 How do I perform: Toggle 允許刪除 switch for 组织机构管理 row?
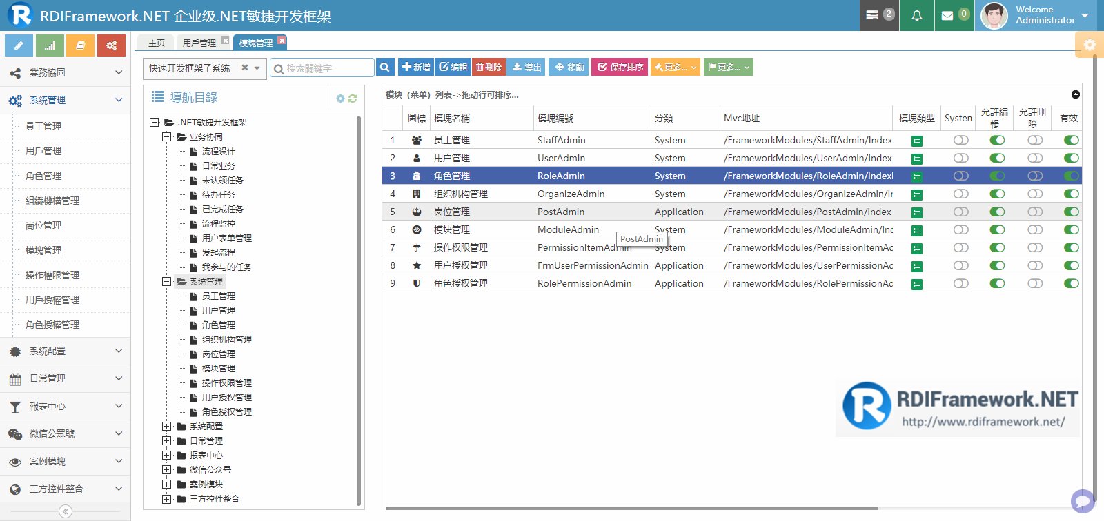(x=1035, y=194)
